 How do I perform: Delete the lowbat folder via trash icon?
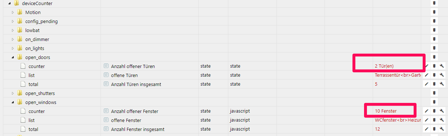click(434, 30)
